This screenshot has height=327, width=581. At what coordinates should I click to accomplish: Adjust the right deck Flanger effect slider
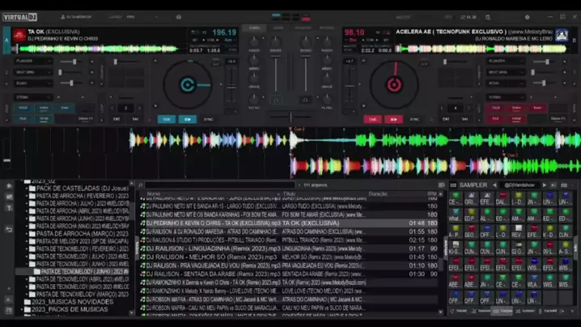544,62
